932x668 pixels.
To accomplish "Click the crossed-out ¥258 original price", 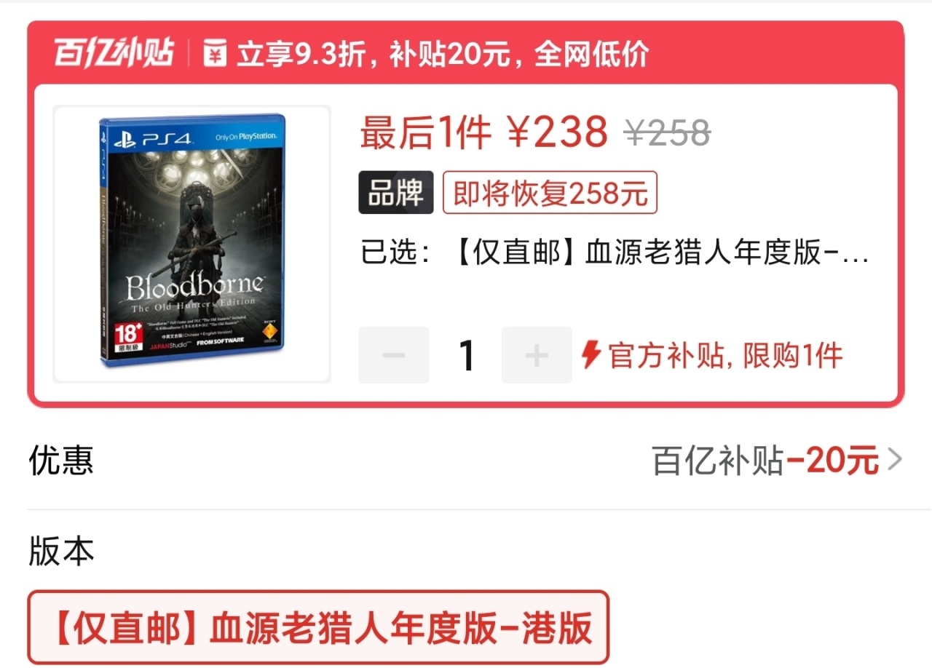I will [x=667, y=132].
